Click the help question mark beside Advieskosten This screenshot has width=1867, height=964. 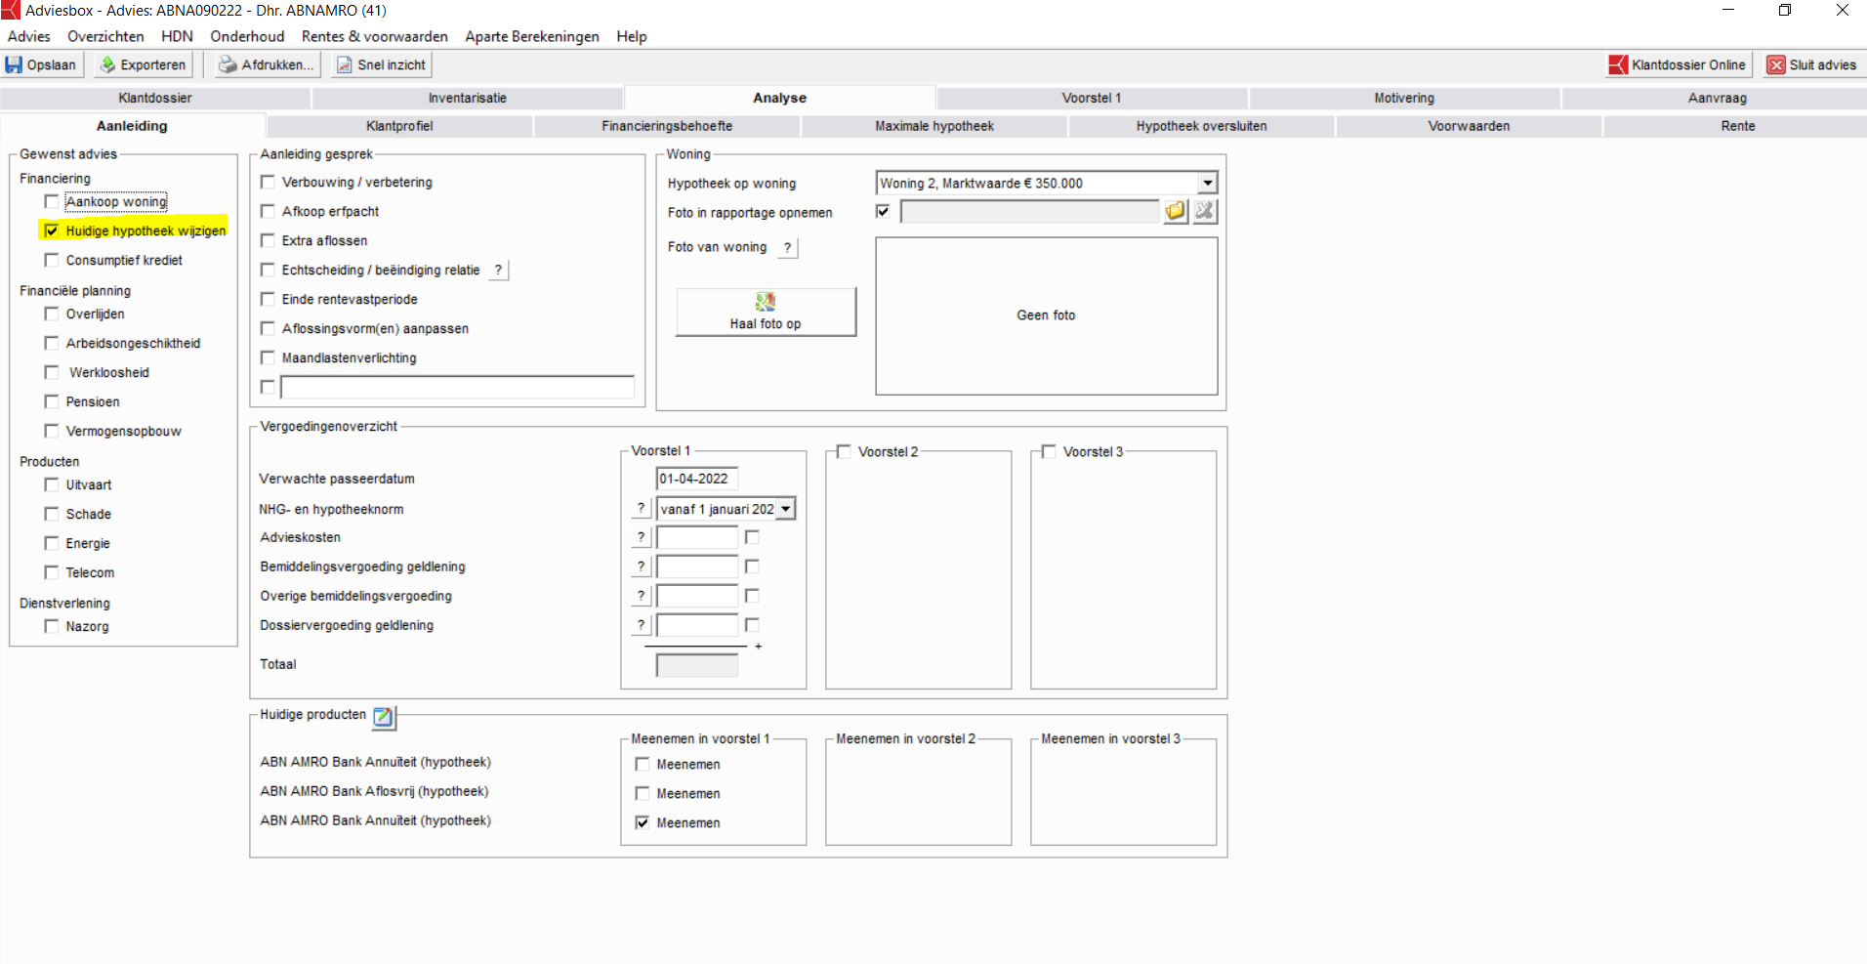click(641, 537)
